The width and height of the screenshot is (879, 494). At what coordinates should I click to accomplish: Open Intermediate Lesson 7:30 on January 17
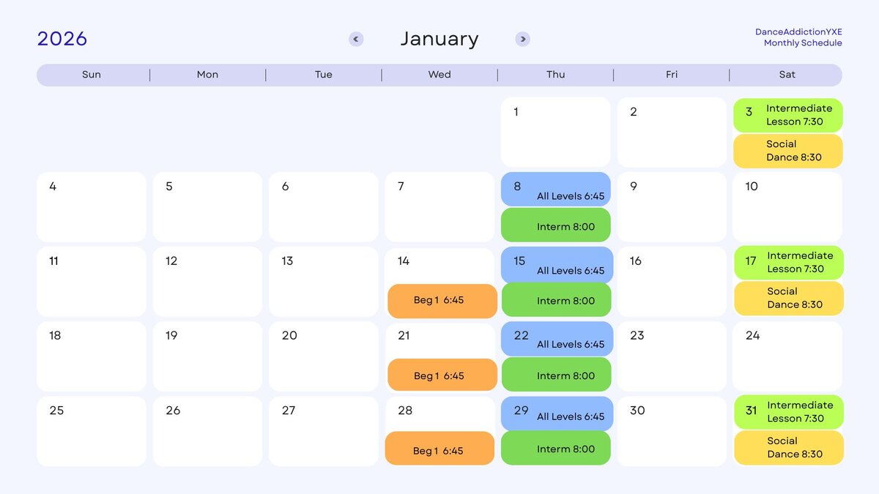pos(789,263)
